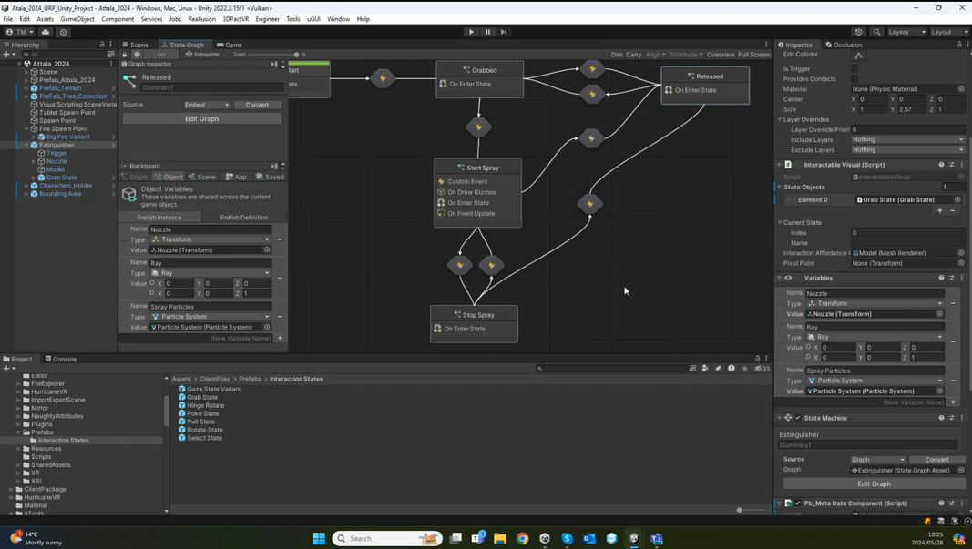Open Chrome from the Windows taskbar
The width and height of the screenshot is (972, 549).
(x=523, y=538)
